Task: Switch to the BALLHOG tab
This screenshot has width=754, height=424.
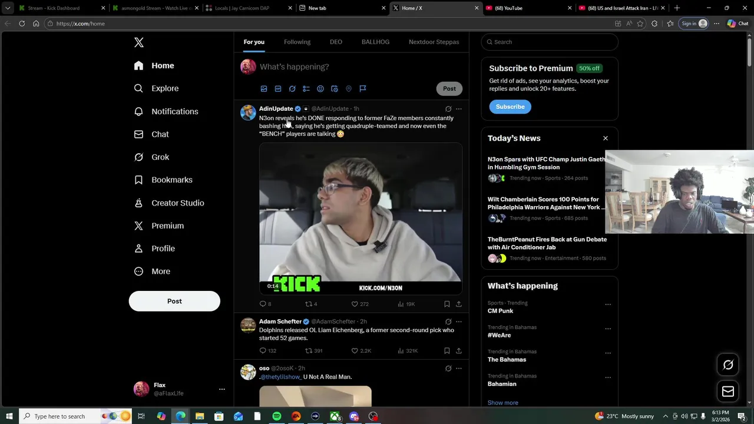Action: point(375,42)
